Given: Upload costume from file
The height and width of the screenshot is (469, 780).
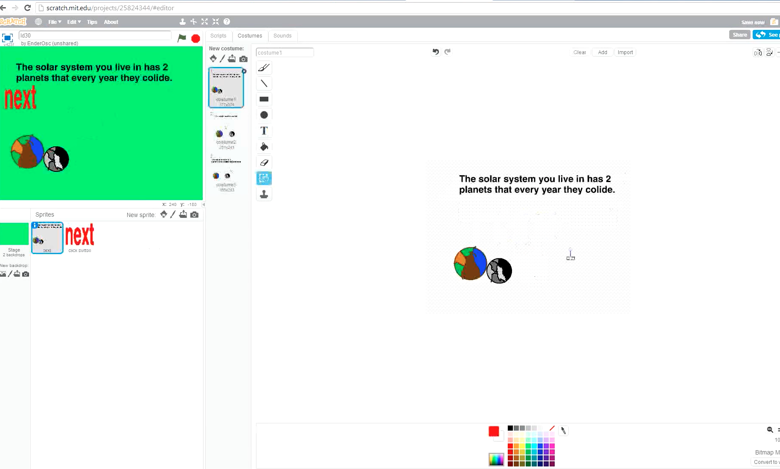Looking at the screenshot, I should point(232,58).
